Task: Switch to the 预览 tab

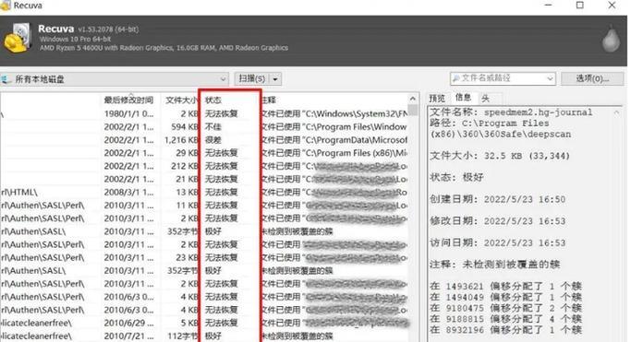Action: 437,99
